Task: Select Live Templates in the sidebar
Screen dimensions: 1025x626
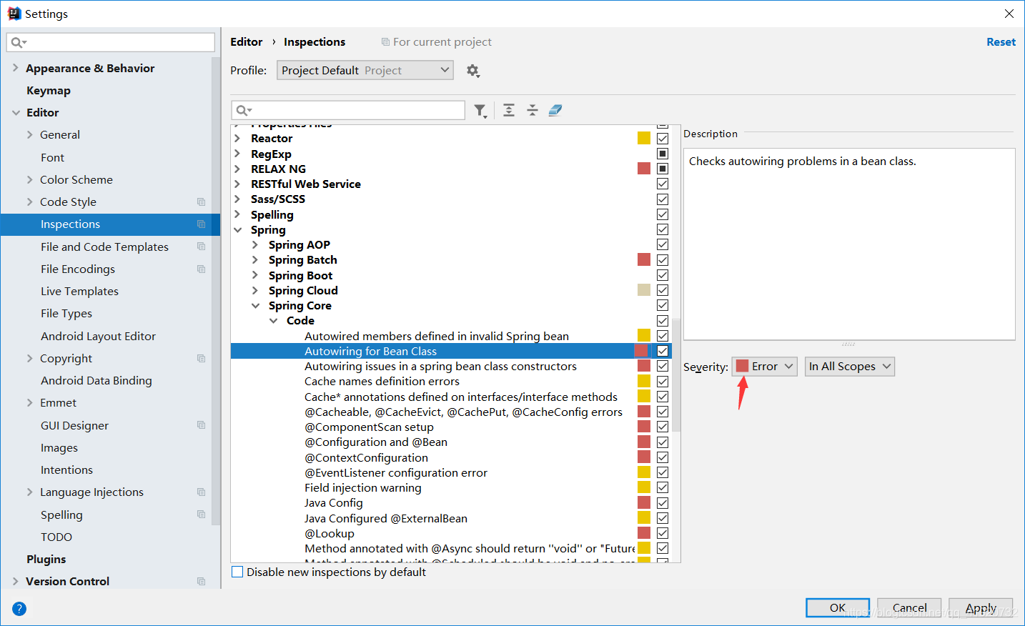Action: (79, 292)
